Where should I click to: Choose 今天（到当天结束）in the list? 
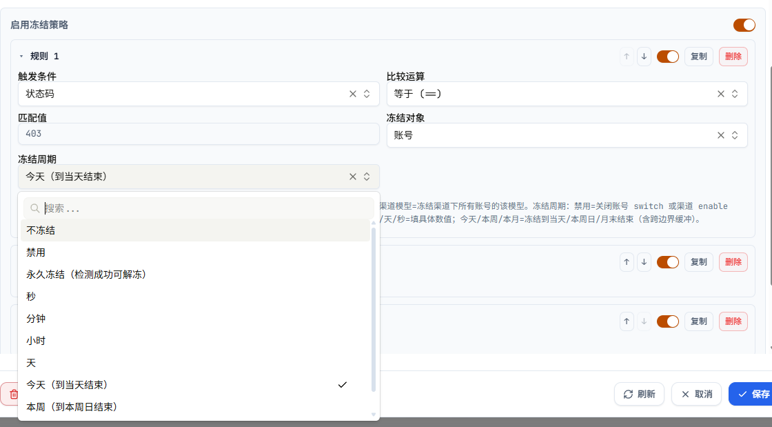pyautogui.click(x=195, y=385)
